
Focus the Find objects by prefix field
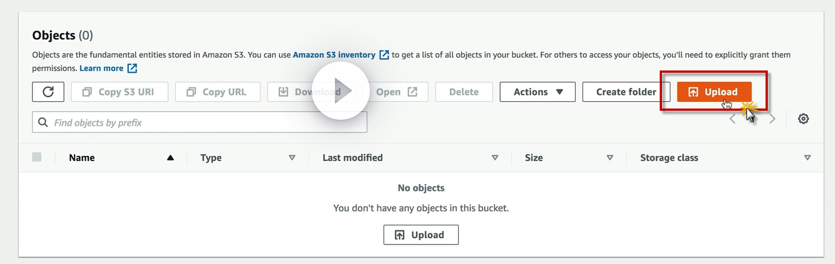coord(207,122)
